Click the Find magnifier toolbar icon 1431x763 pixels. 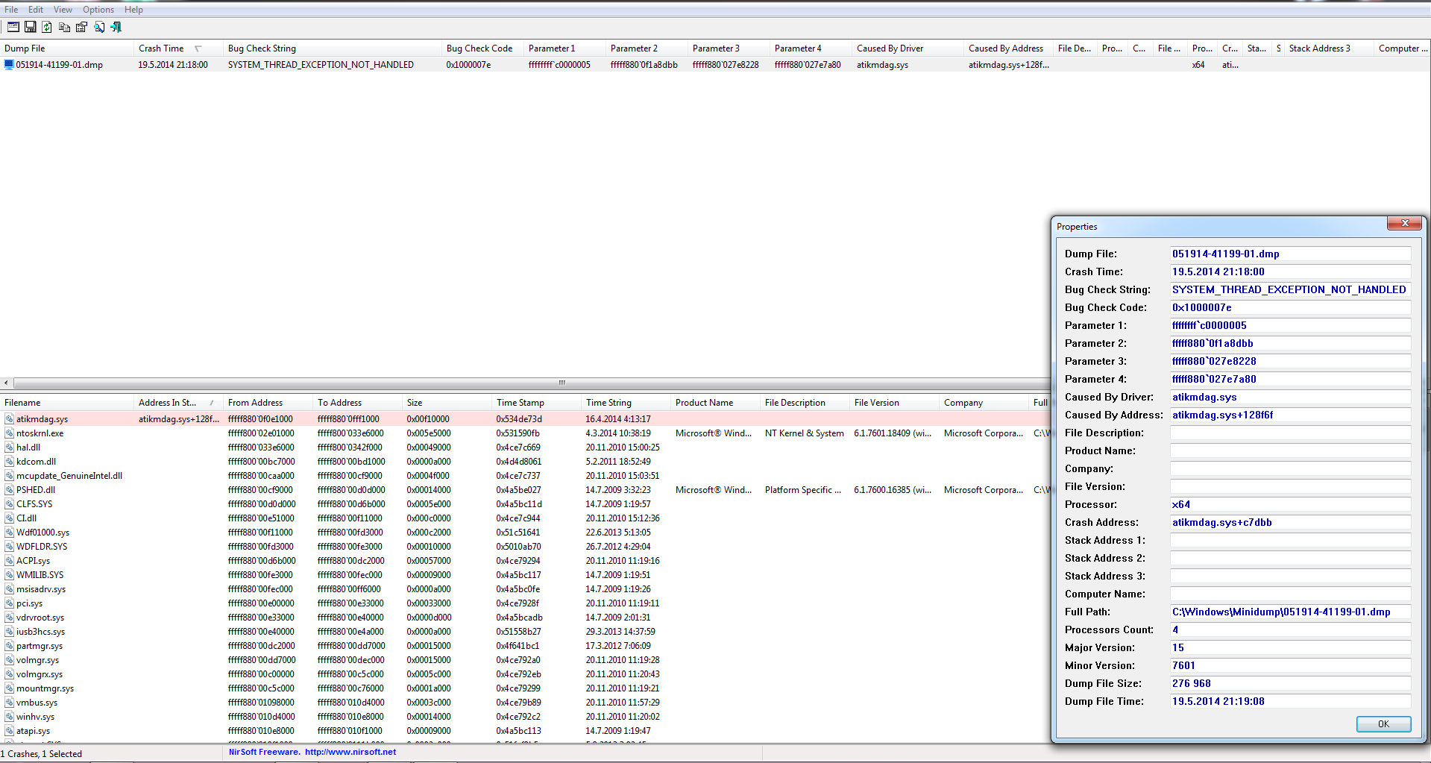point(98,27)
